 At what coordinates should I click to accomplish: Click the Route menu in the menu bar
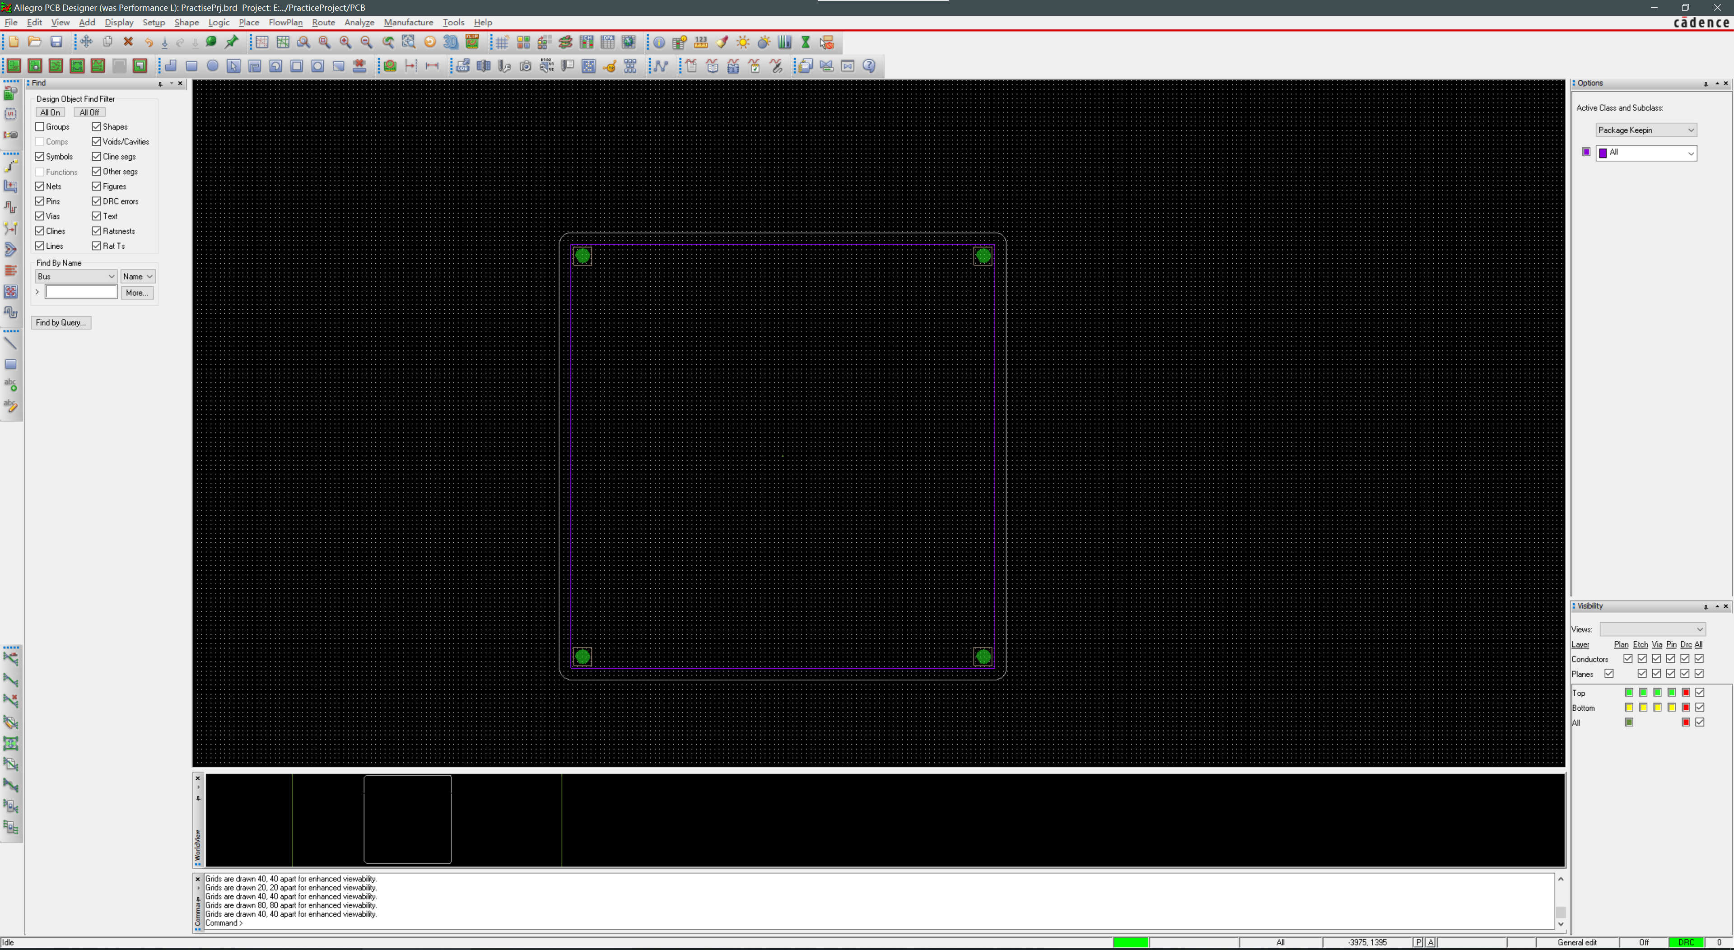324,22
